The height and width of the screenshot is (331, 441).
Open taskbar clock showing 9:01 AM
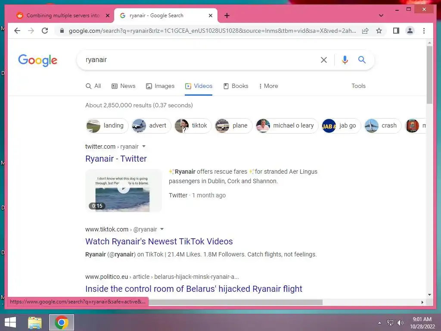click(x=422, y=322)
